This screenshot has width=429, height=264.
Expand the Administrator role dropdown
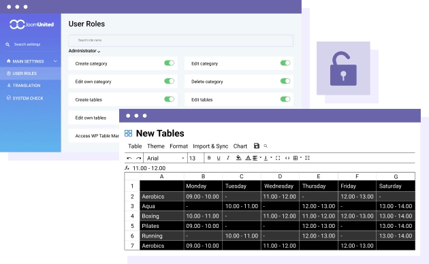coord(84,51)
